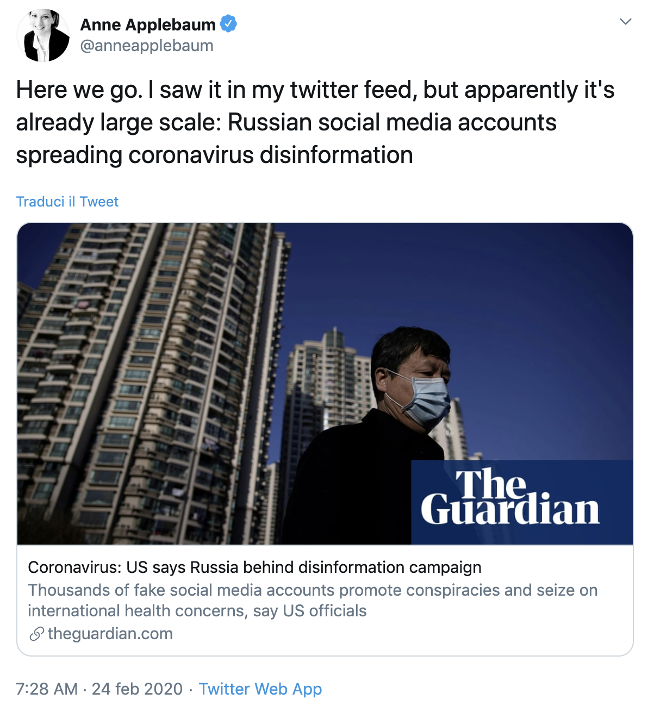The height and width of the screenshot is (712, 648).
Task: Visit the @anneapplebaum handle link
Action: (x=147, y=46)
